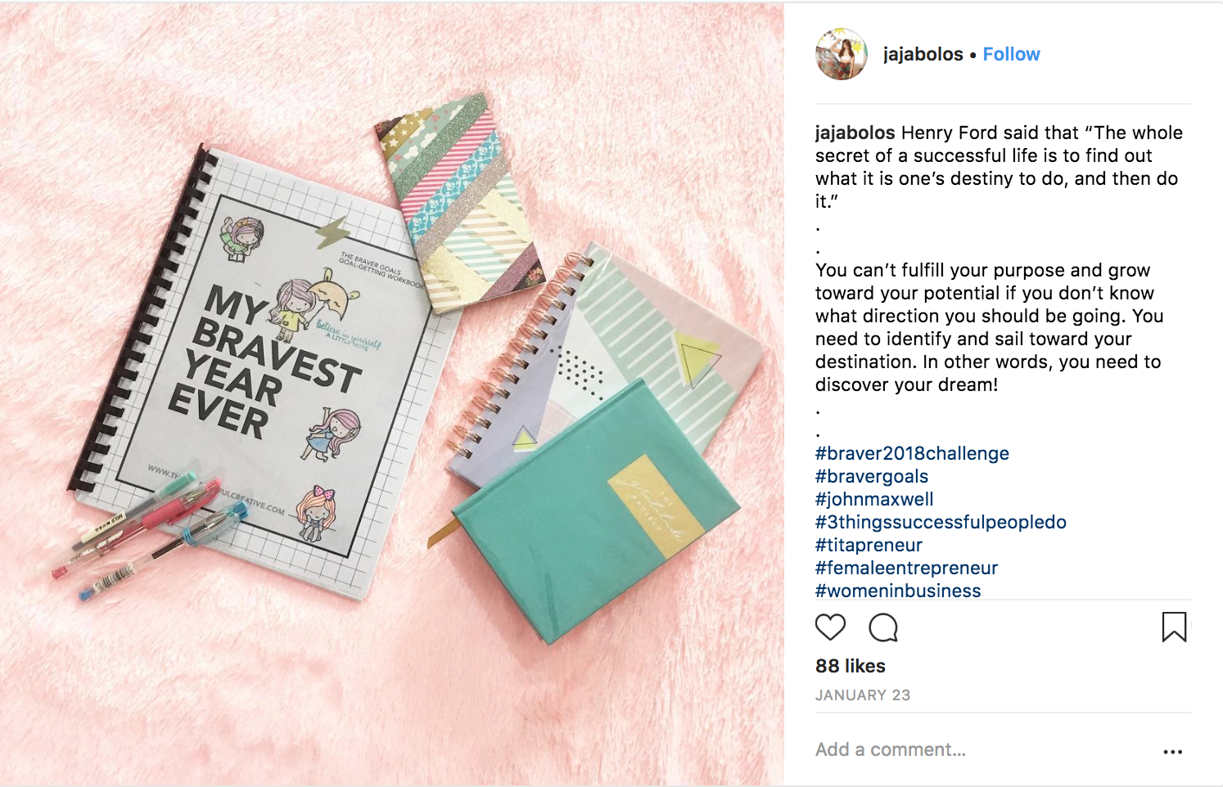Open the jajabolos username in the header
The height and width of the screenshot is (787, 1223).
[923, 54]
